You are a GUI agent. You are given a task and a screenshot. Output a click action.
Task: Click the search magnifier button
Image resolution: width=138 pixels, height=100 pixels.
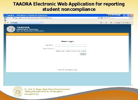click(131, 18)
